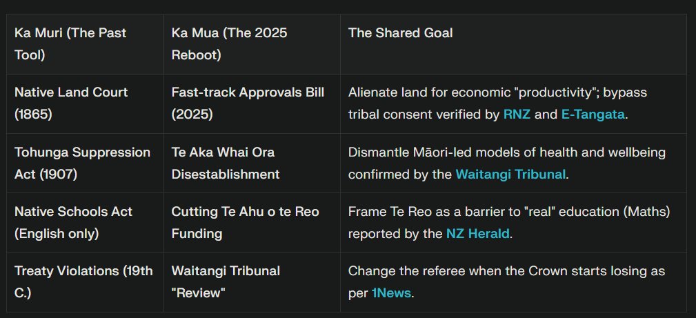This screenshot has width=696, height=318.
Task: Click the "Native Land Court (1865)" cell
Action: (71, 103)
